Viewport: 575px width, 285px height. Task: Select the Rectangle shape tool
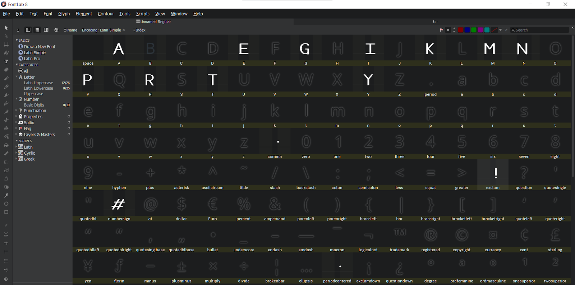coord(6,212)
